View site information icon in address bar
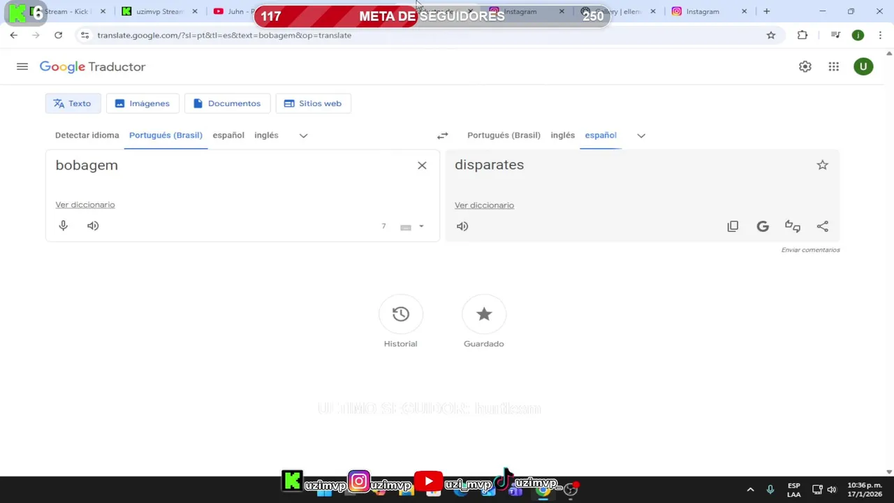Image resolution: width=894 pixels, height=503 pixels. point(85,35)
